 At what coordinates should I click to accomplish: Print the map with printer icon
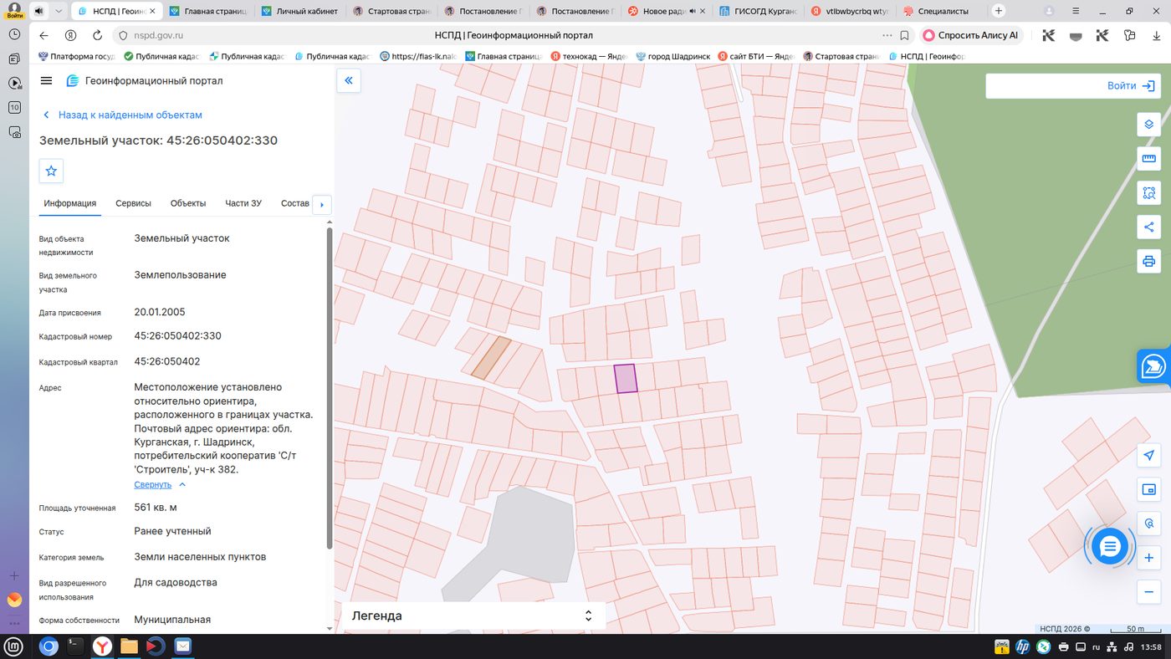pos(1148,261)
